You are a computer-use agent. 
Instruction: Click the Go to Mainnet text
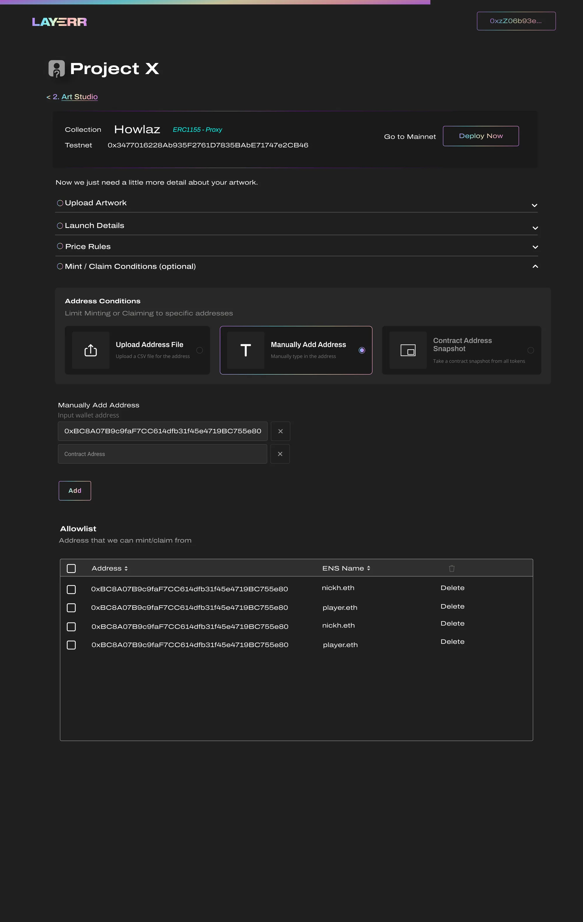[410, 137]
